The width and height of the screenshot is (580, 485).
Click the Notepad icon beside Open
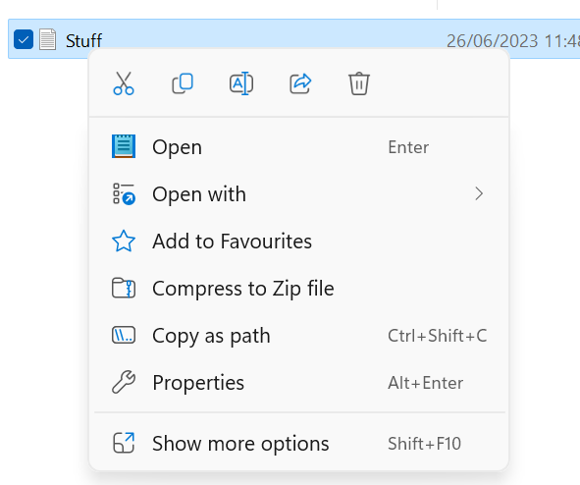click(x=124, y=146)
